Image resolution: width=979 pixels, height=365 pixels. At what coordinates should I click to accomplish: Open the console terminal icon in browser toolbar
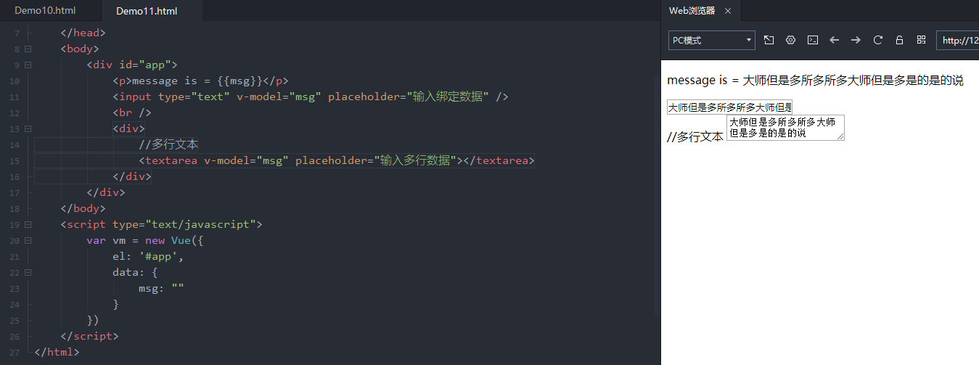[x=813, y=40]
